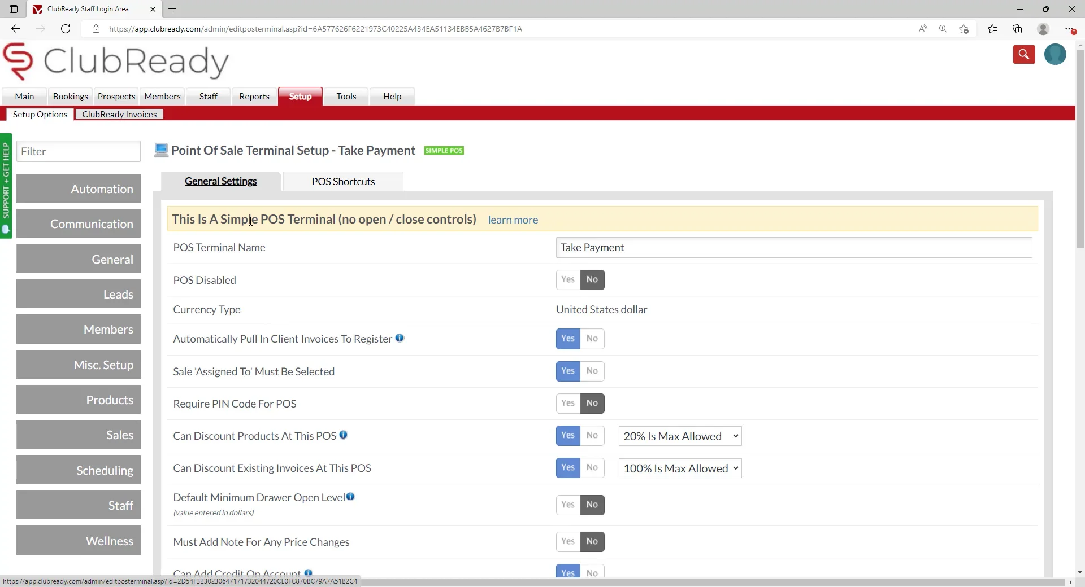The image size is (1085, 587).
Task: Open the Leads sidebar section
Action: (x=79, y=294)
